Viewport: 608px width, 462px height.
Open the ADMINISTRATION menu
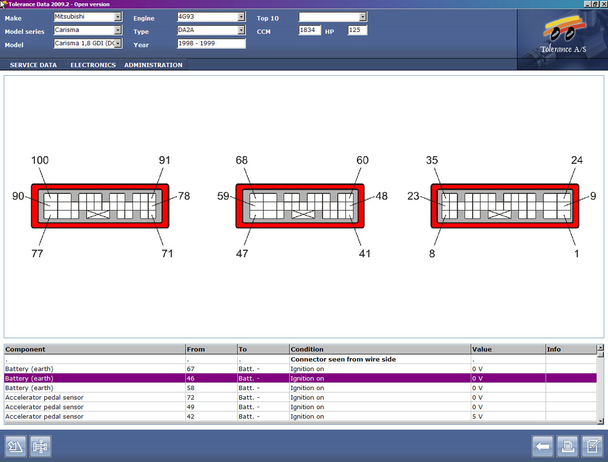pyautogui.click(x=153, y=65)
